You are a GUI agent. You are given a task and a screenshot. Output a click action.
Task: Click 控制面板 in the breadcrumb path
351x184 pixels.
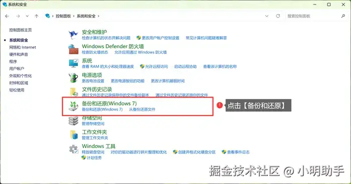[63, 16]
